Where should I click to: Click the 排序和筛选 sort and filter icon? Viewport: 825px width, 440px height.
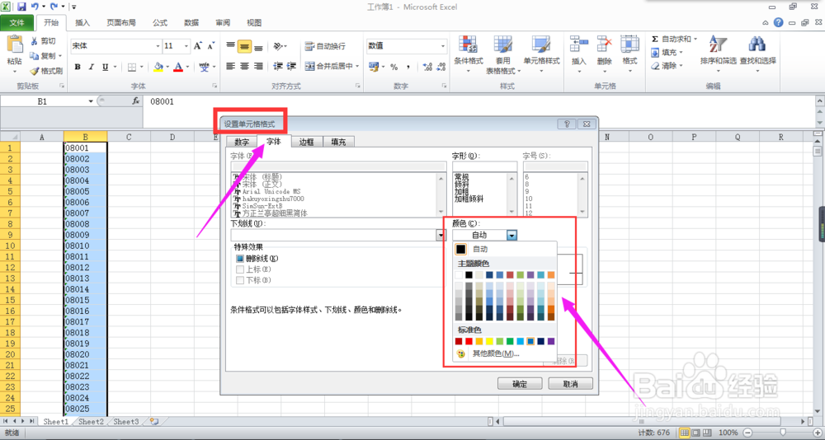point(718,44)
